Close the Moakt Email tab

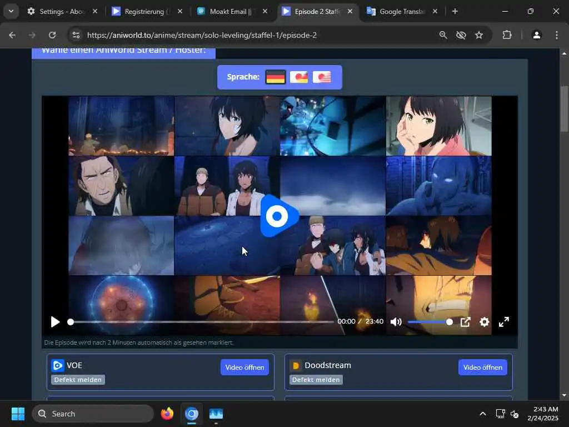coord(265,12)
